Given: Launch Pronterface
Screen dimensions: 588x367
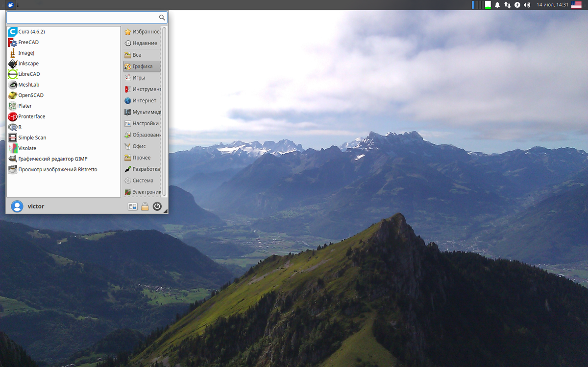Looking at the screenshot, I should [x=64, y=116].
